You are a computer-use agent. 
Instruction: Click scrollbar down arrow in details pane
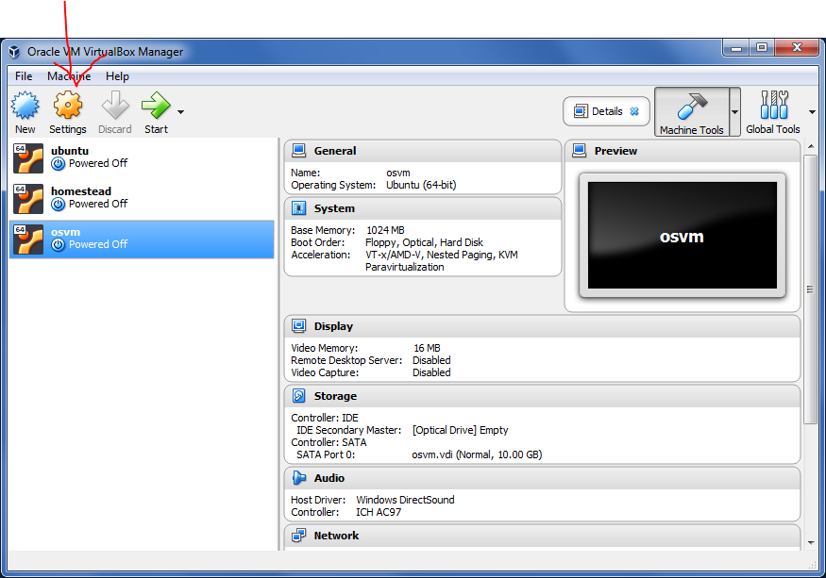coord(811,543)
